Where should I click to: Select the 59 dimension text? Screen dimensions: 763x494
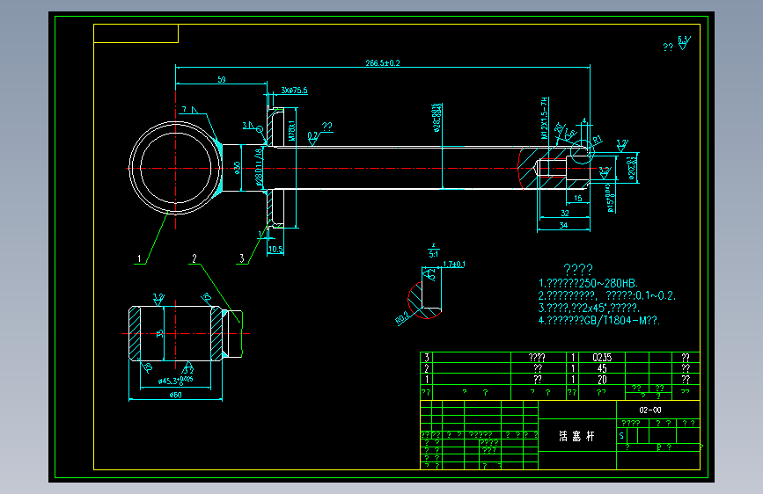click(x=222, y=79)
